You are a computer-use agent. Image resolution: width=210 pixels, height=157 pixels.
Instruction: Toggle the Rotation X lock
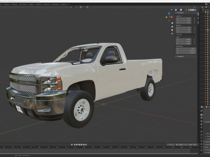click(x=194, y=27)
